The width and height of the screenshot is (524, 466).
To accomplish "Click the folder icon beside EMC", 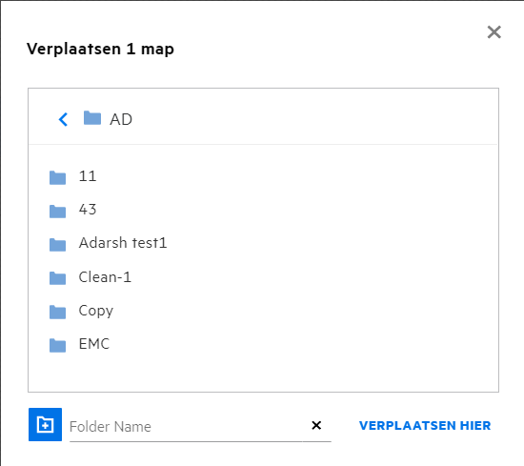I will tap(57, 345).
